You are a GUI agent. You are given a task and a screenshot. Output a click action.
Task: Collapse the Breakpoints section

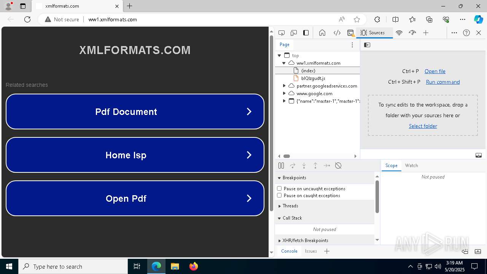(279, 178)
